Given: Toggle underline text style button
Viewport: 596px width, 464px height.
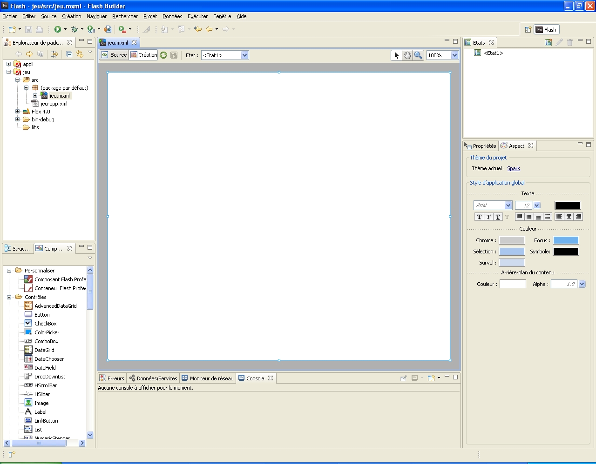Looking at the screenshot, I should tap(498, 217).
